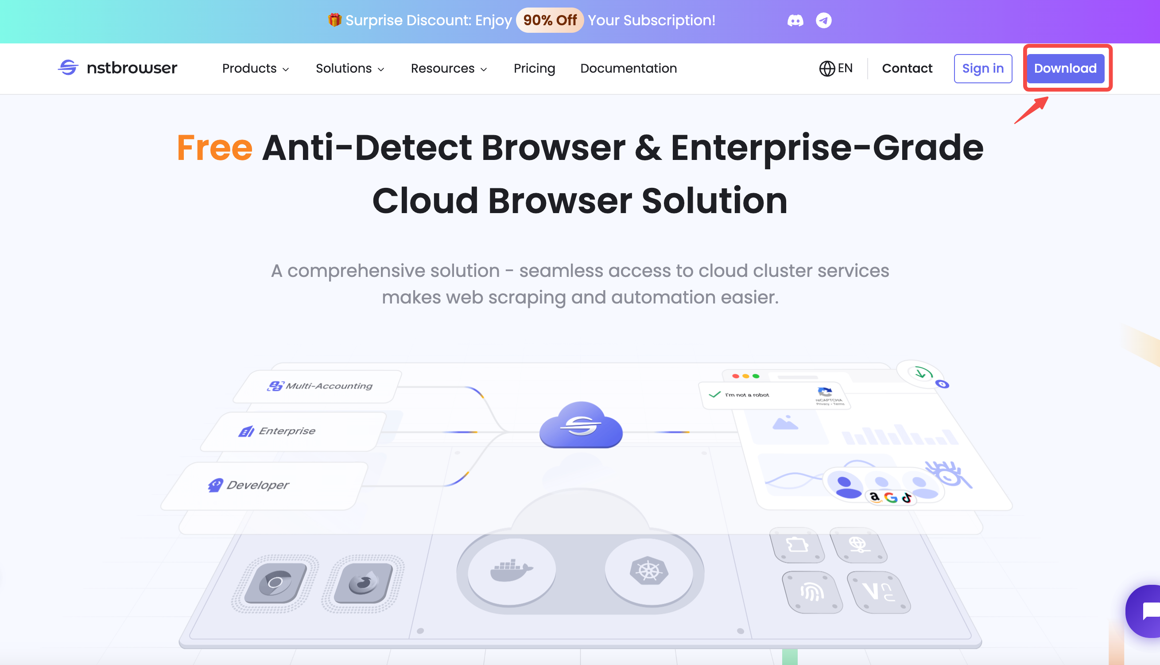The image size is (1160, 665).
Task: Select the Developer card
Action: (x=265, y=486)
